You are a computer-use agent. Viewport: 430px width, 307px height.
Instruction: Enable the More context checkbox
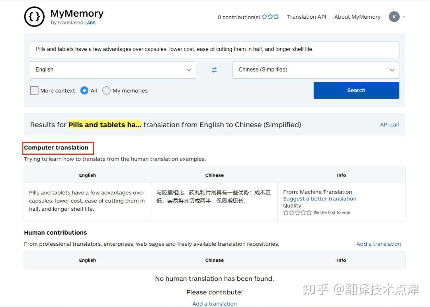(34, 90)
